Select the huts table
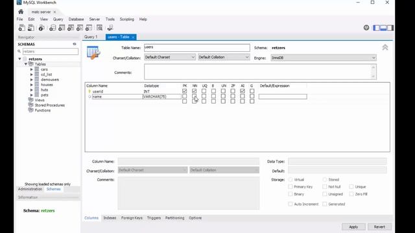This screenshot has width=415, height=233. tap(45, 90)
